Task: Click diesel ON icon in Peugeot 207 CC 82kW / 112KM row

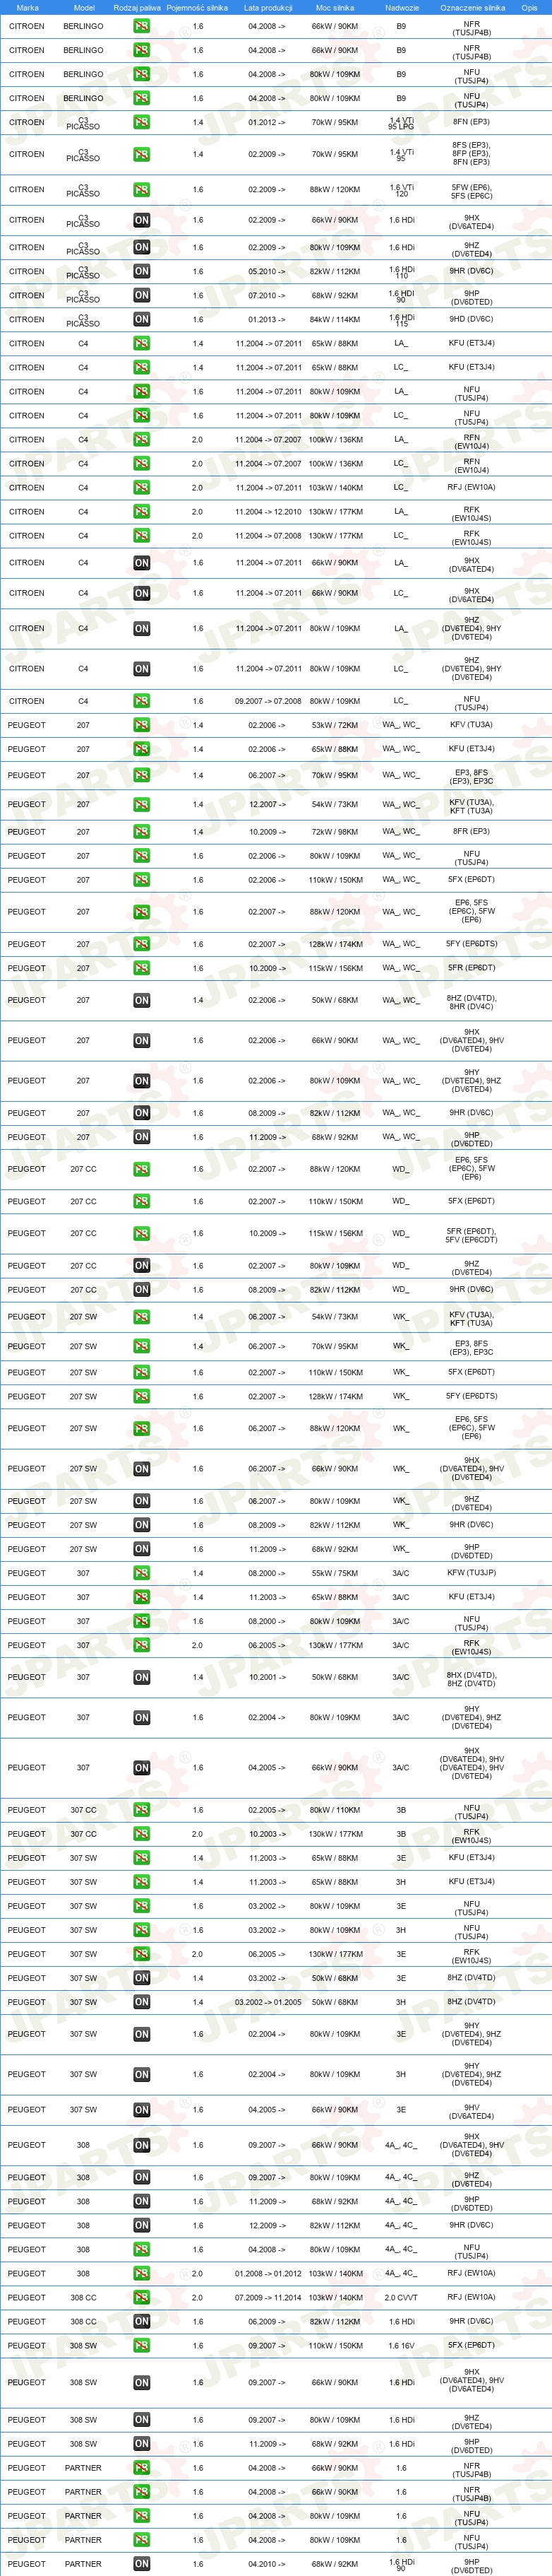Action: click(142, 1289)
